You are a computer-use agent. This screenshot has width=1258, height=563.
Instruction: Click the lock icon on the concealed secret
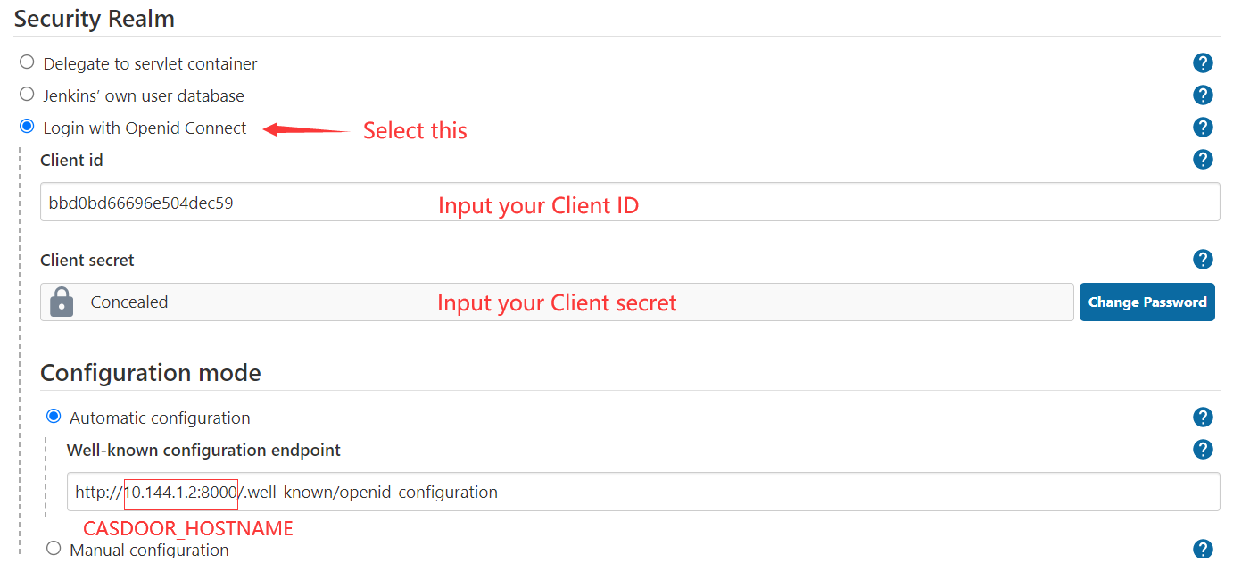[61, 302]
